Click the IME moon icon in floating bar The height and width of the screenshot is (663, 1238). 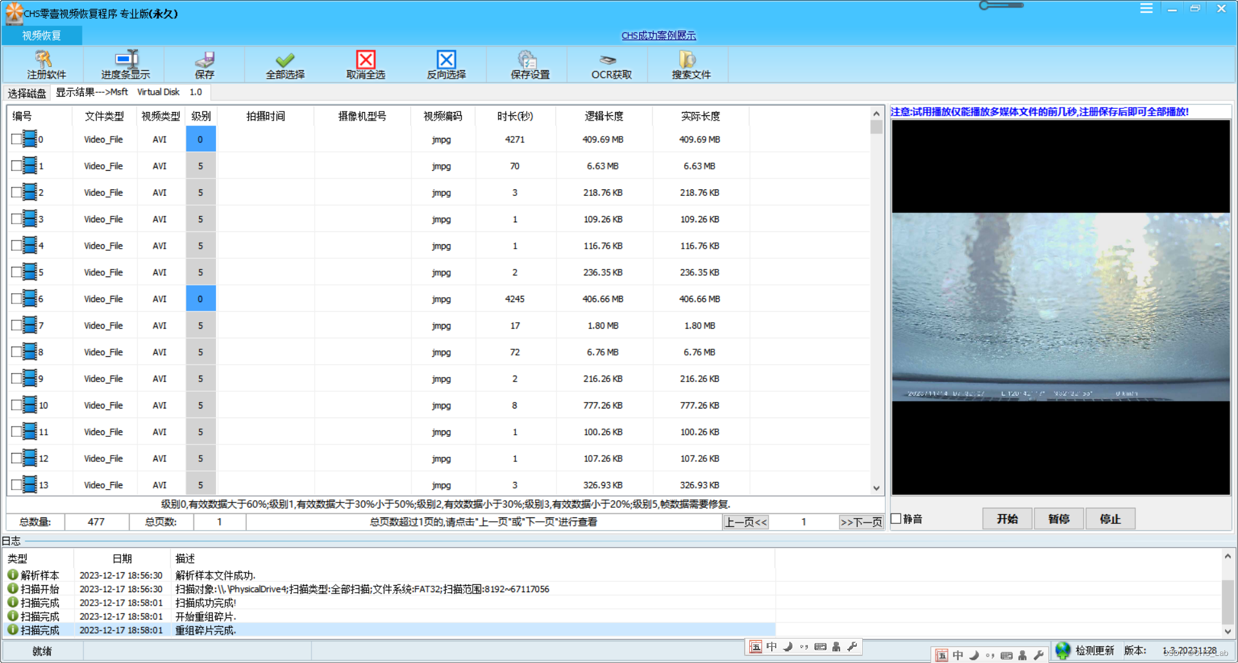point(788,646)
